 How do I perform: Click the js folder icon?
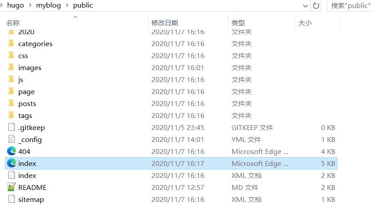[x=11, y=79]
